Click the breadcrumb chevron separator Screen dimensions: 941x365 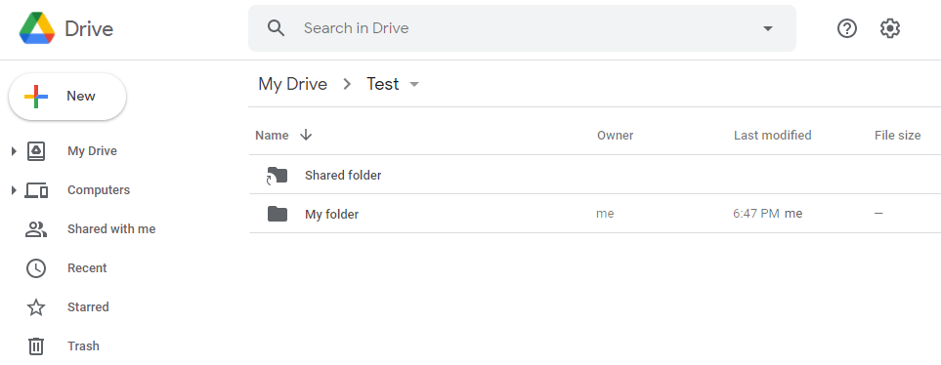click(x=347, y=85)
